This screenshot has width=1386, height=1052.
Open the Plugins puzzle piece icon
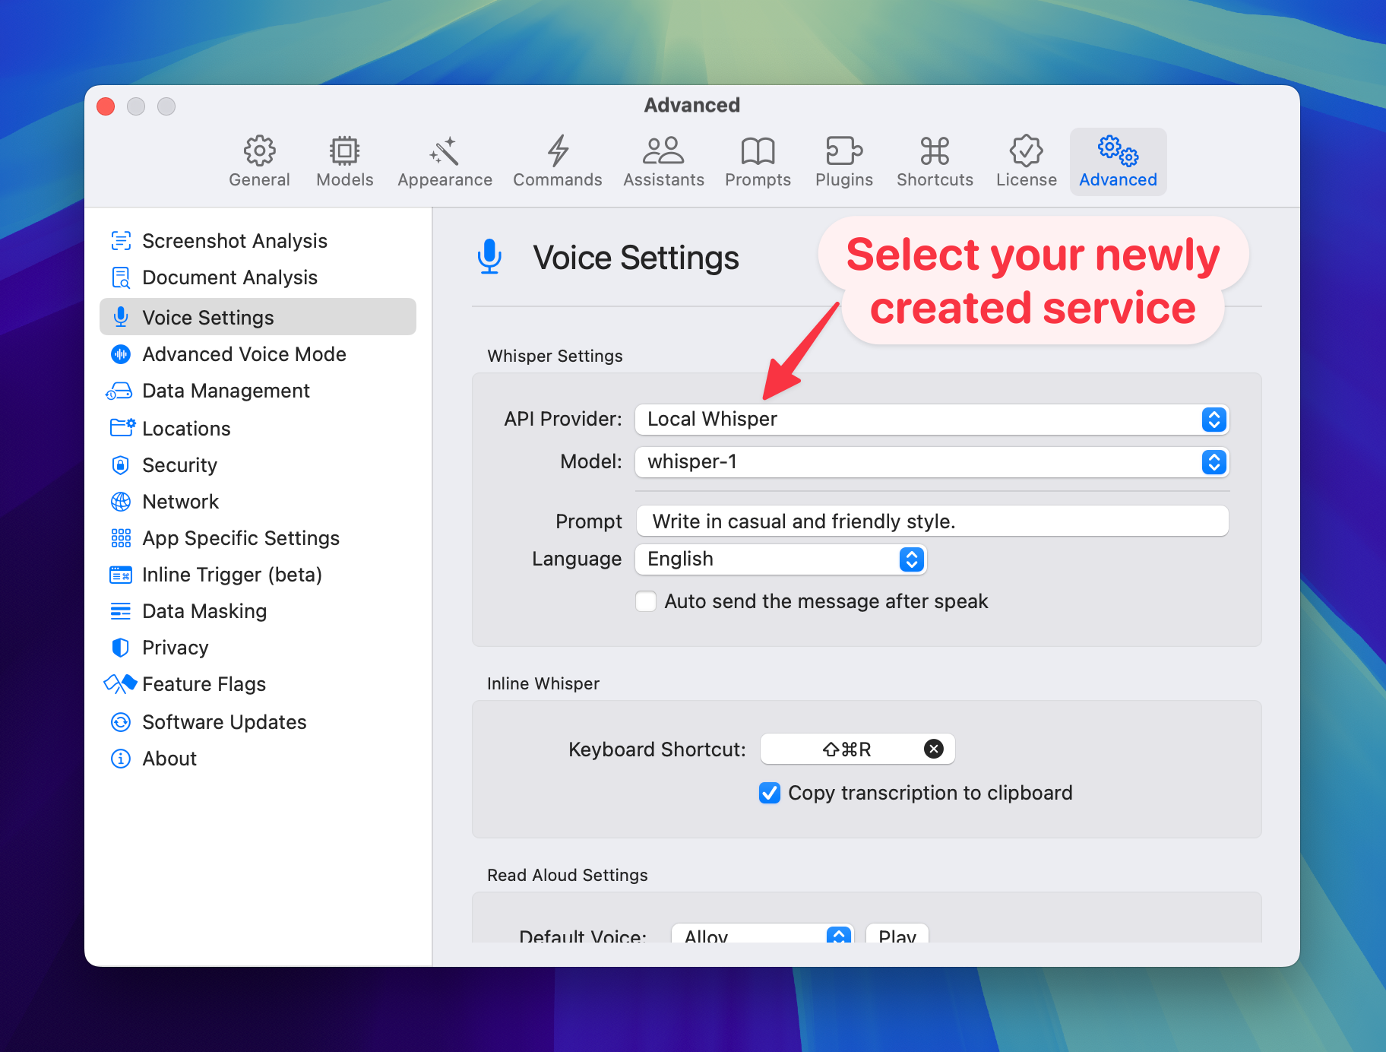click(843, 151)
